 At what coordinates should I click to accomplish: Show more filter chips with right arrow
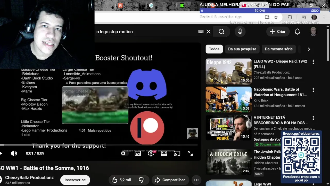[x=309, y=49]
